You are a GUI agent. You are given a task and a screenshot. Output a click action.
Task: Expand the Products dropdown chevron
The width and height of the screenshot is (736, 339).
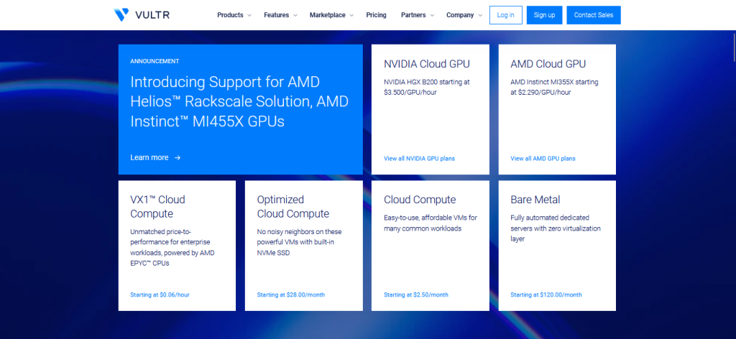coord(249,16)
